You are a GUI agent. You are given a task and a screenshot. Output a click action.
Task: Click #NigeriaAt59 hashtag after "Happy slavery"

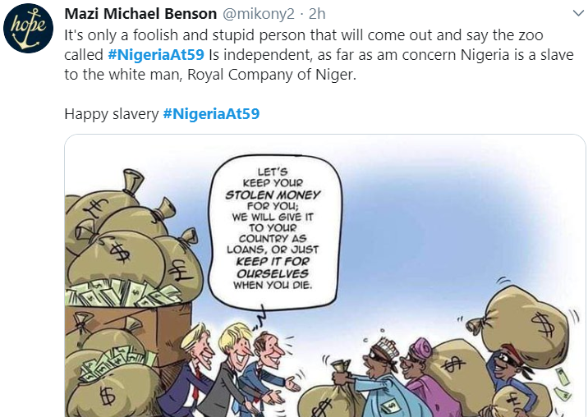pyautogui.click(x=211, y=113)
